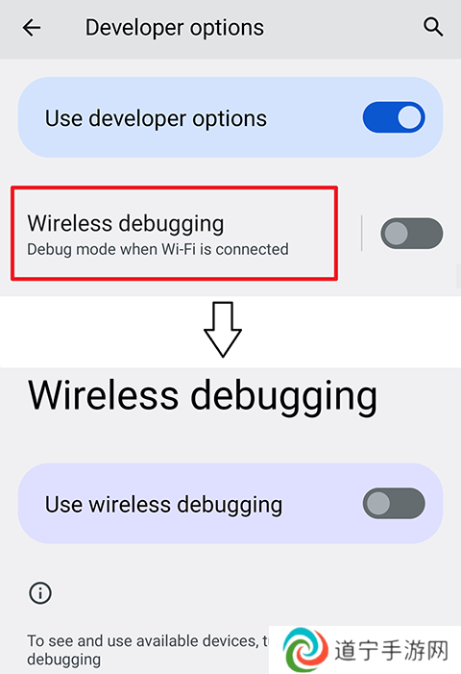
Task: Click empty header space beside Developer options
Action: click(x=344, y=28)
